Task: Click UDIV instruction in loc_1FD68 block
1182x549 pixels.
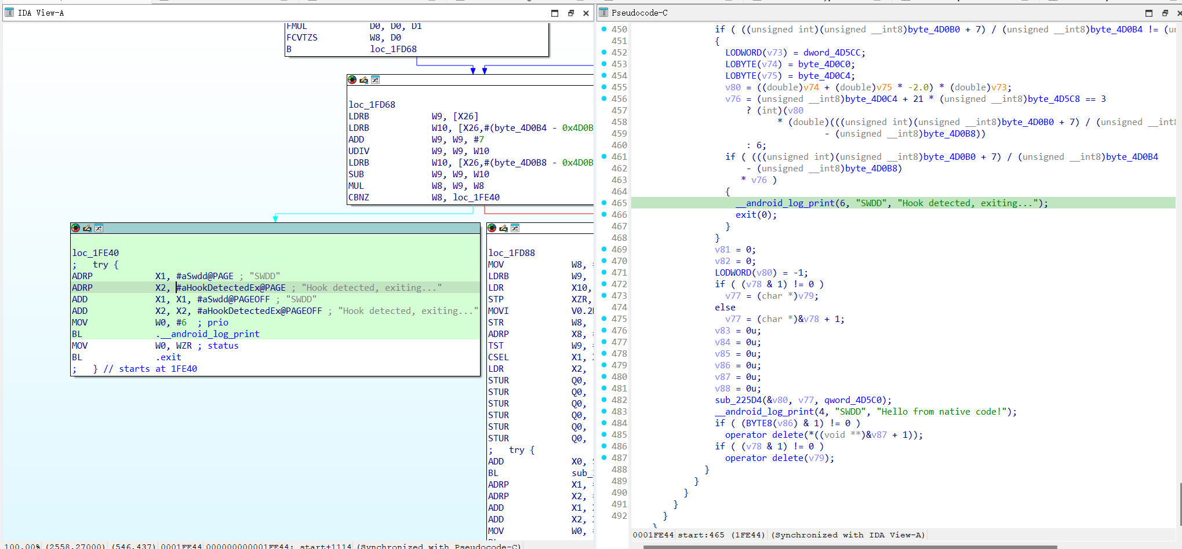Action: coord(359,151)
